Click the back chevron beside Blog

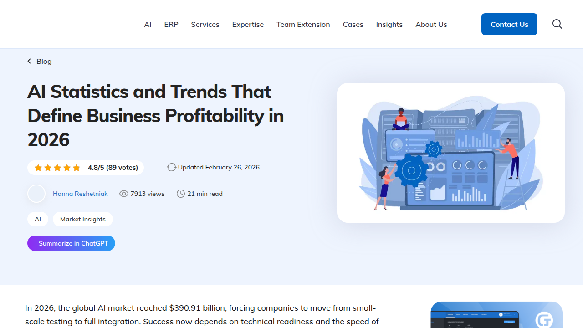29,61
